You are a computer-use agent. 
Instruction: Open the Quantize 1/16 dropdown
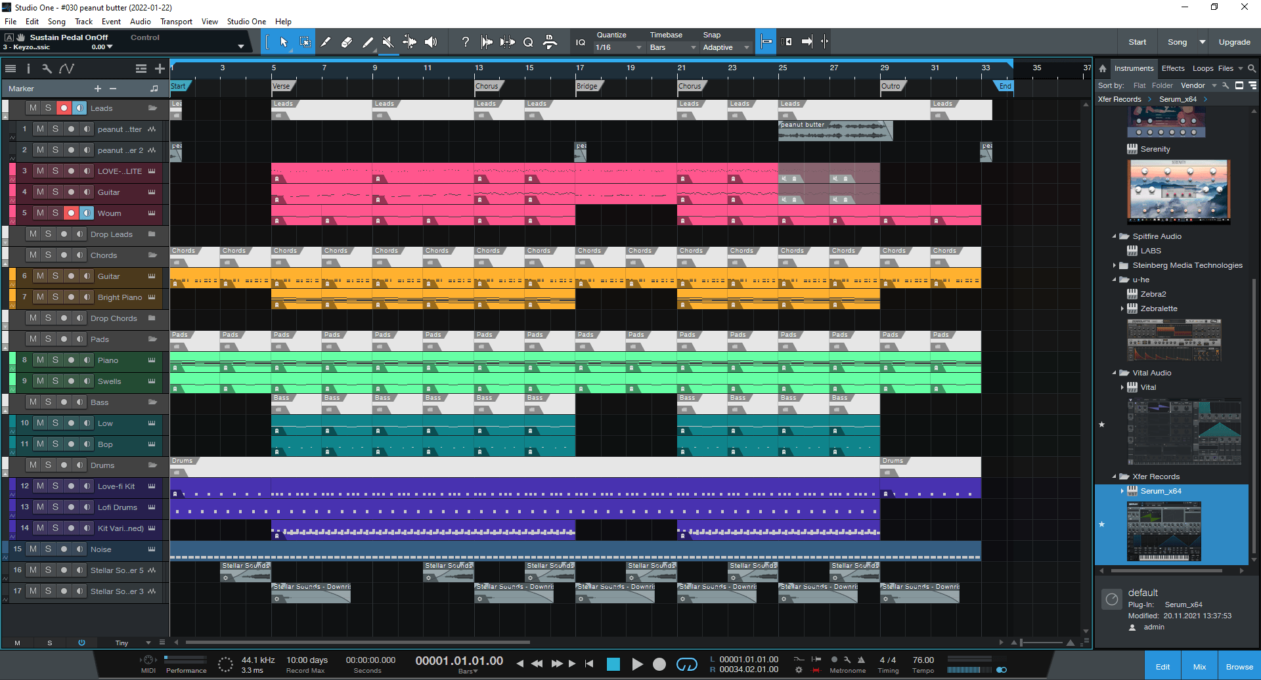pos(619,47)
